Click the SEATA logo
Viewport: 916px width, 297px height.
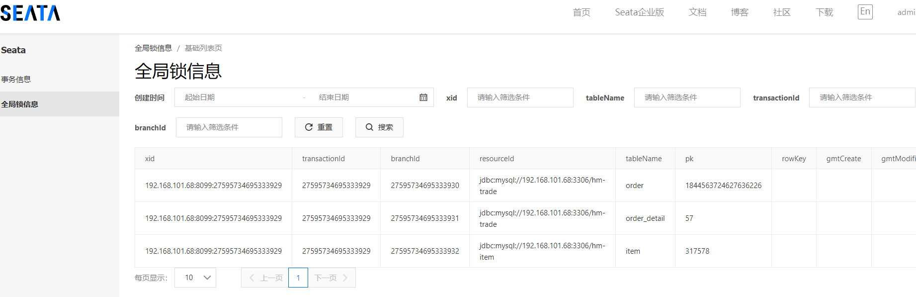[30, 13]
